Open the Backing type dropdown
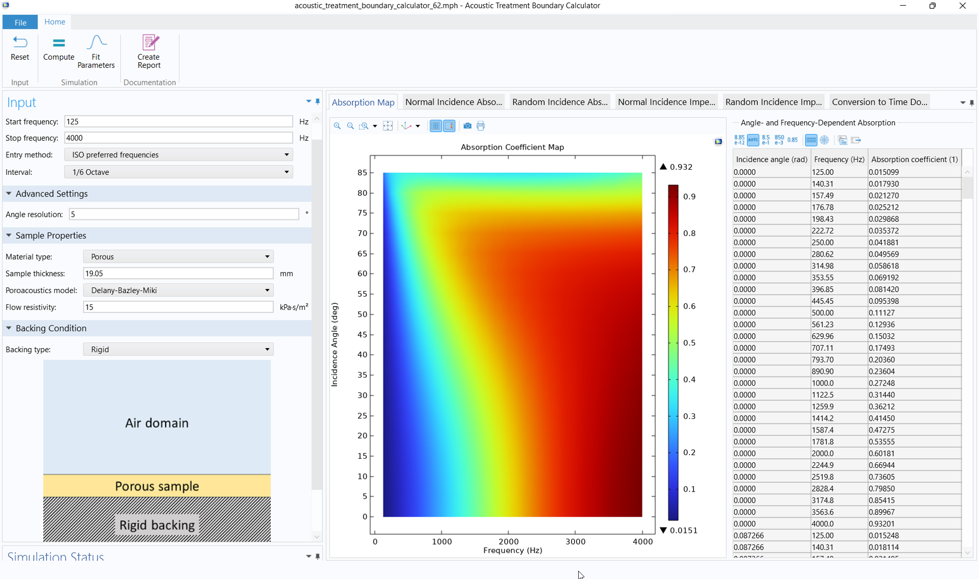Image resolution: width=979 pixels, height=579 pixels. point(178,350)
